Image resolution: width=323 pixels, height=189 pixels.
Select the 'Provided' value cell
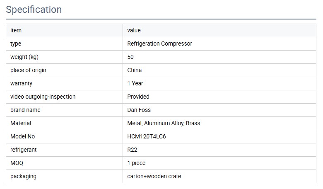tap(219, 97)
